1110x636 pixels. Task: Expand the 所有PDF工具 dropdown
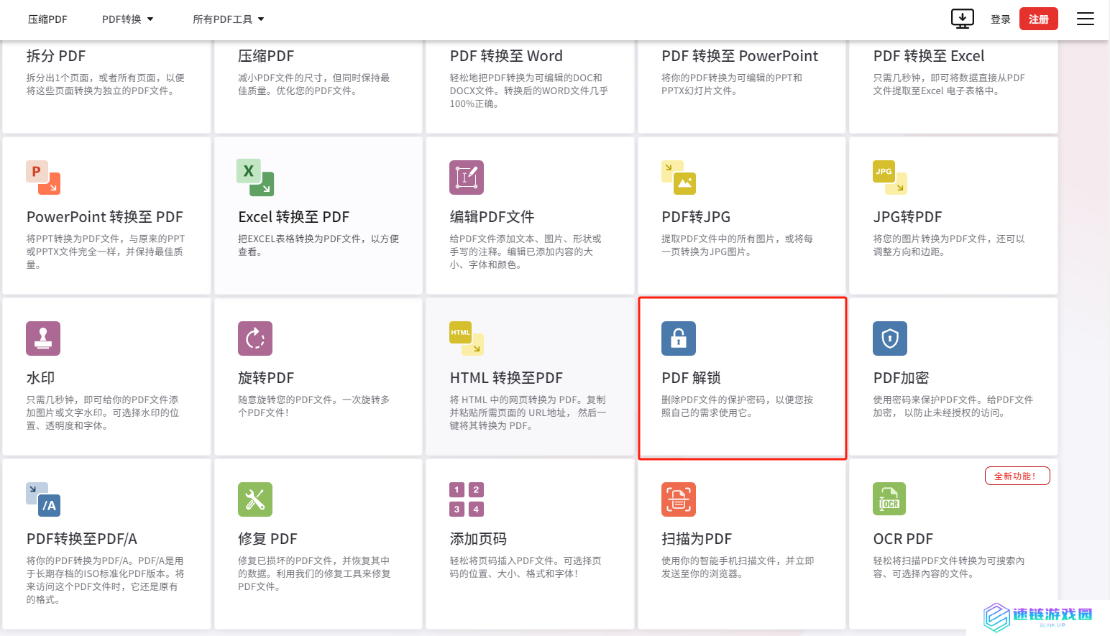click(229, 19)
